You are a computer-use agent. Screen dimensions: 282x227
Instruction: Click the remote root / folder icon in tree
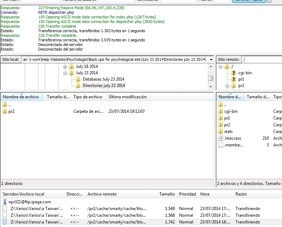click(227, 66)
